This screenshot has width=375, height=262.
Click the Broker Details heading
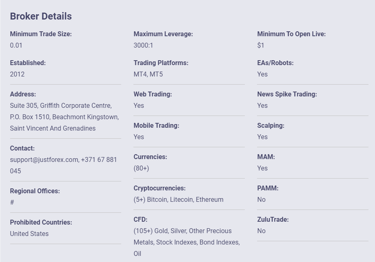pyautogui.click(x=41, y=16)
